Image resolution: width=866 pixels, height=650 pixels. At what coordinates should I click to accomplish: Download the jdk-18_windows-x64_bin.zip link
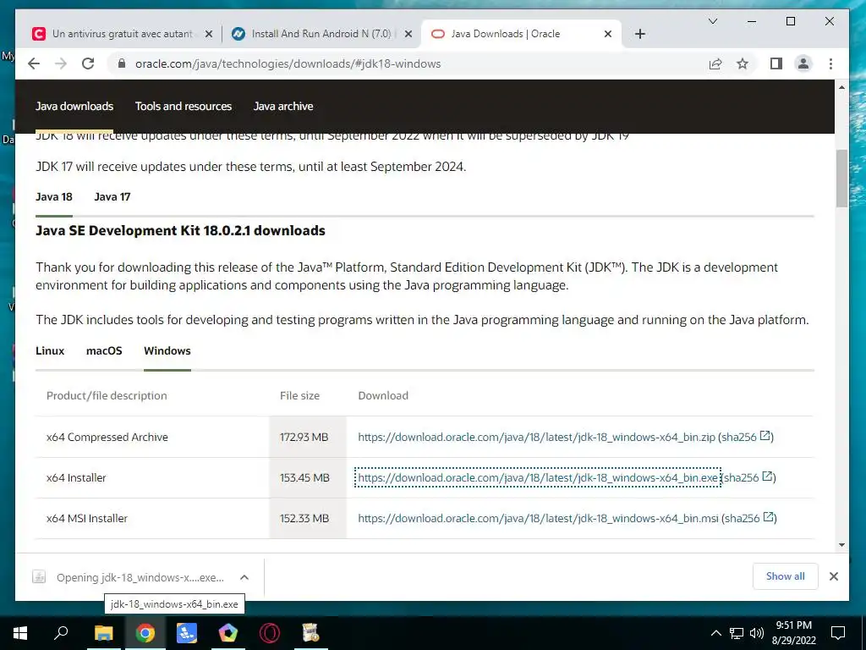point(536,438)
